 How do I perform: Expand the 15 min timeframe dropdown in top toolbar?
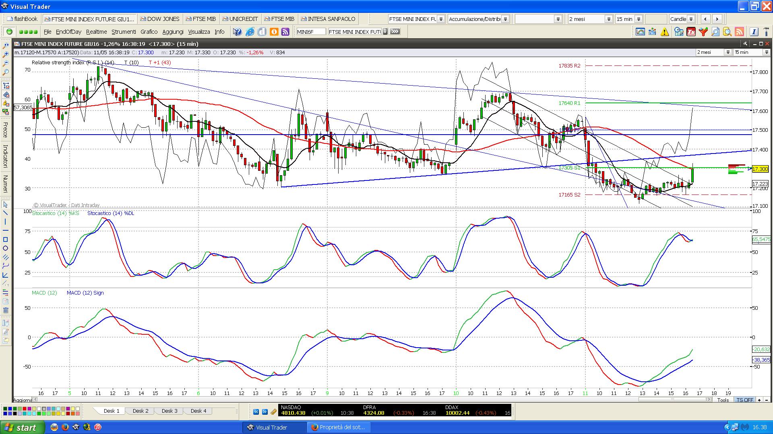tap(639, 19)
